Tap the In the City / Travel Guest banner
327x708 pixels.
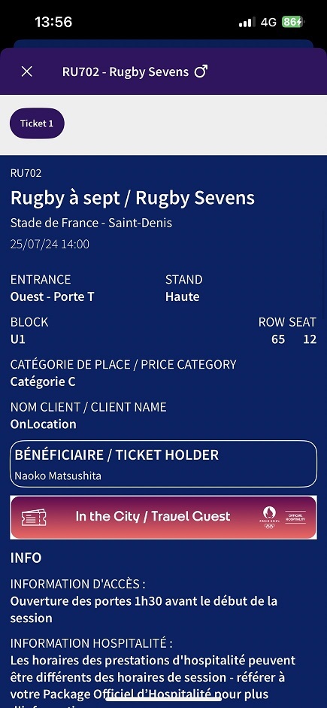tap(163, 517)
